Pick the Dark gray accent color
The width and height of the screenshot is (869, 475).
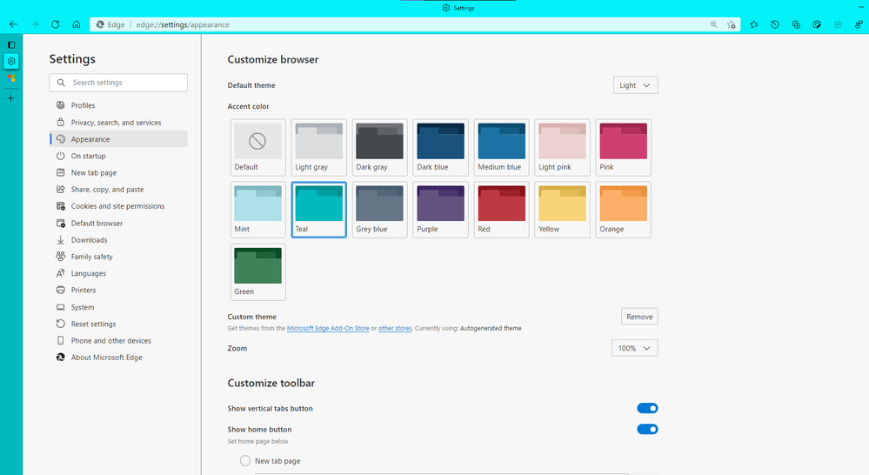point(379,147)
